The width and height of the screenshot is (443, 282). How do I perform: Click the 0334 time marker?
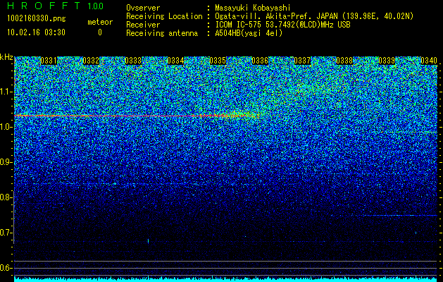[x=175, y=61]
